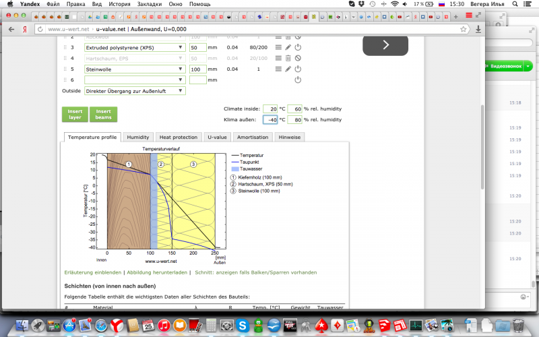
Task: Click the Yandex 'Я' logo icon
Action: pyautogui.click(x=25, y=29)
